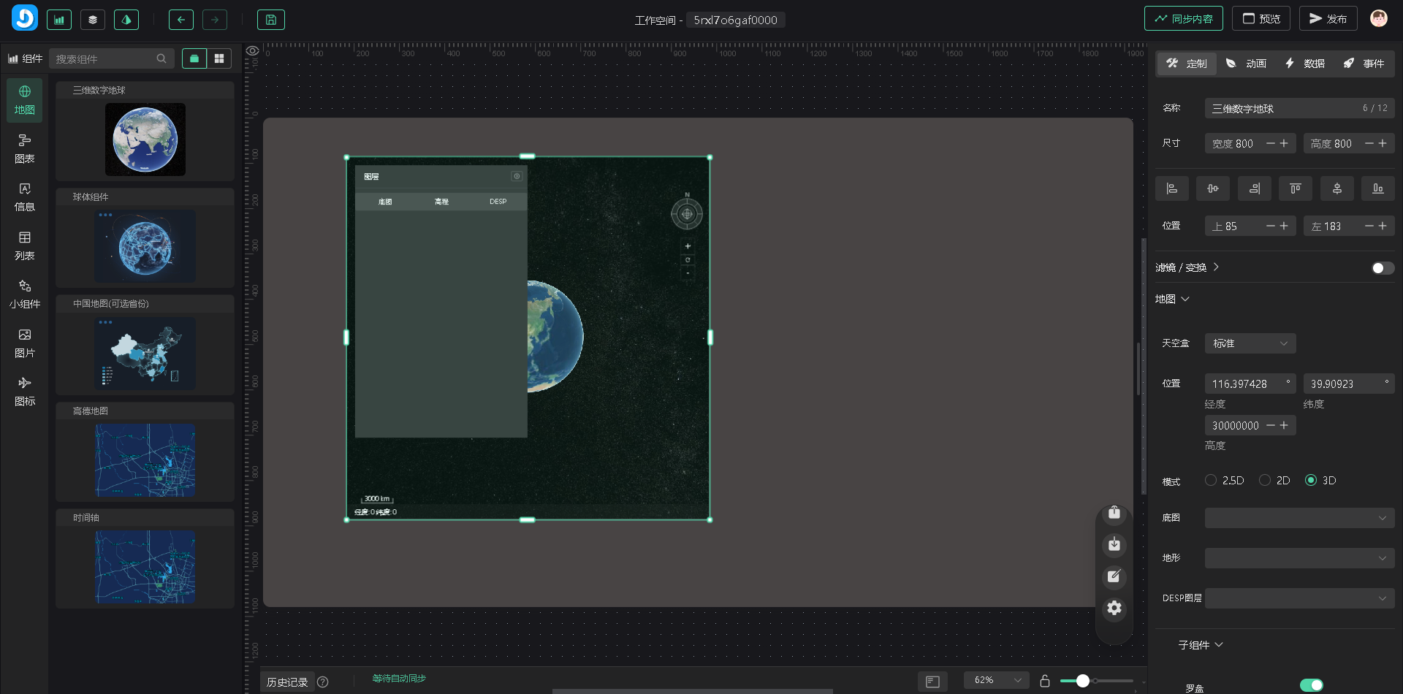The width and height of the screenshot is (1403, 694).
Task: Toggle canvas visibility eye icon
Action: (x=252, y=51)
